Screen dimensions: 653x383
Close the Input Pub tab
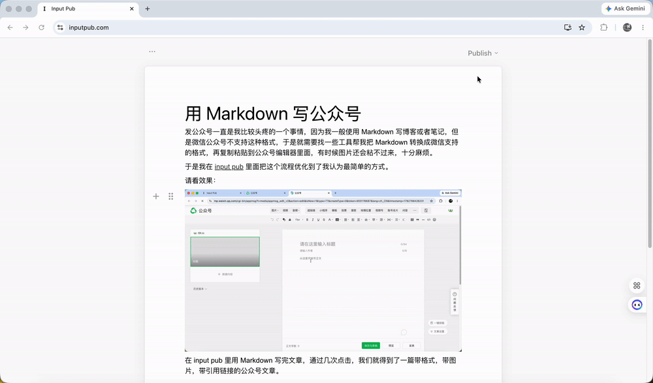click(x=132, y=8)
